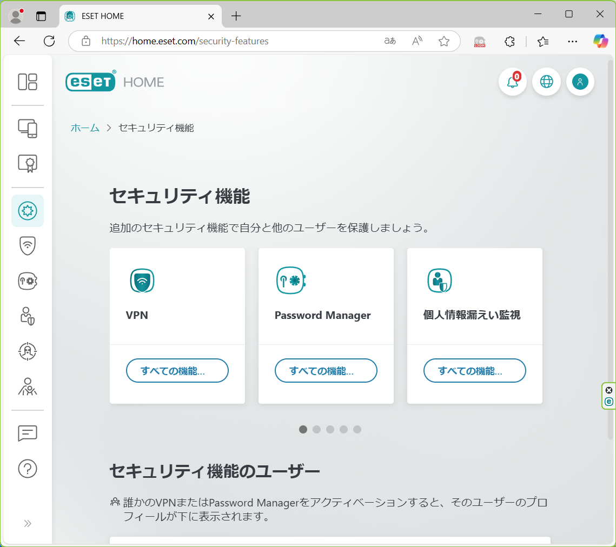Click the ESET HOME logo
Screen dimensions: 616x547
click(115, 81)
